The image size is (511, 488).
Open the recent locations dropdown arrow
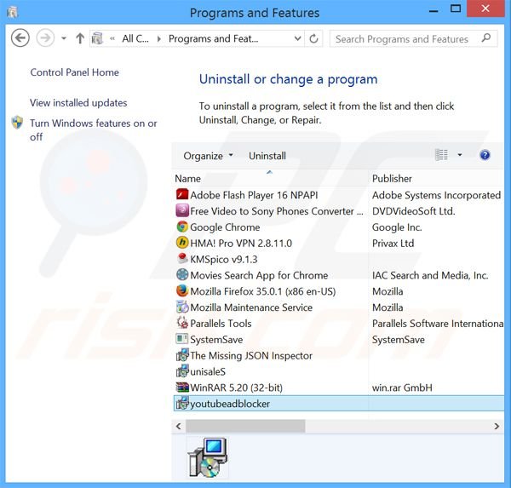point(64,38)
